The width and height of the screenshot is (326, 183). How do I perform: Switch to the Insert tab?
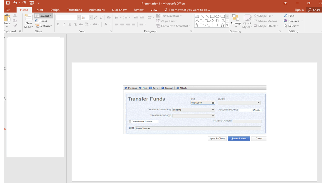click(x=39, y=10)
